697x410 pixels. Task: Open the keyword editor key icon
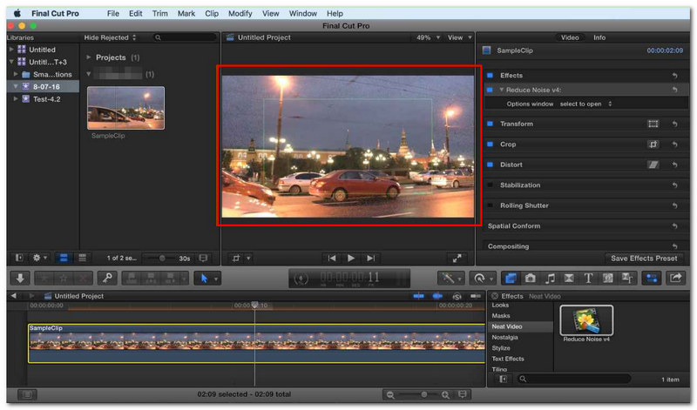coord(107,279)
